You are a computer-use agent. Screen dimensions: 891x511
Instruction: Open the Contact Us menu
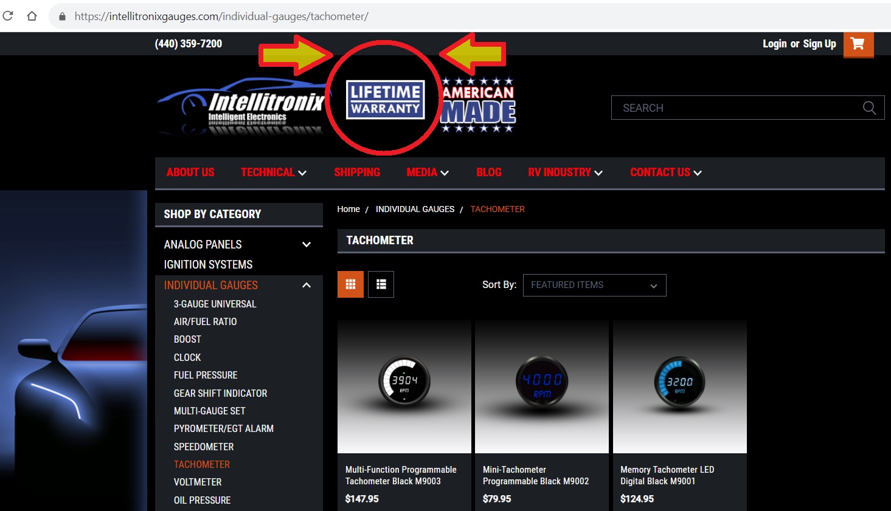click(665, 173)
